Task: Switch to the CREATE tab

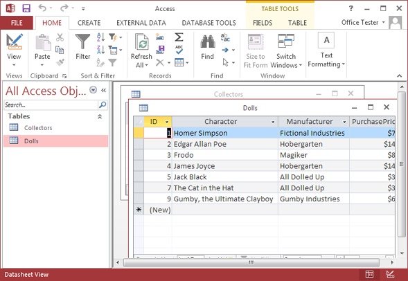Action: [x=89, y=23]
